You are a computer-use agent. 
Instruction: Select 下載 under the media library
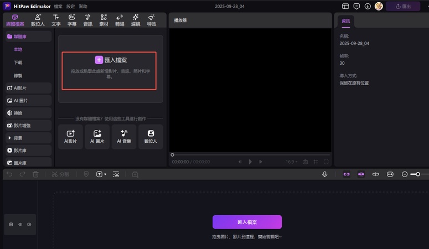coord(18,63)
